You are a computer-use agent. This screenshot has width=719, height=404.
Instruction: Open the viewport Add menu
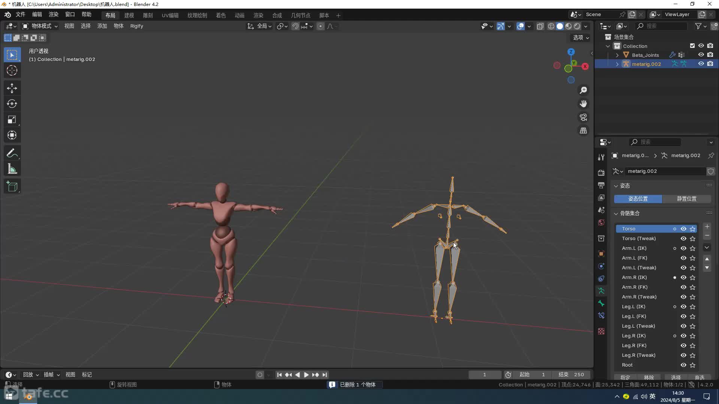(x=102, y=26)
